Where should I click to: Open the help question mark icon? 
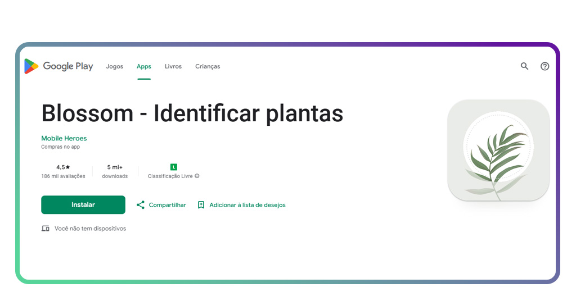coord(544,66)
